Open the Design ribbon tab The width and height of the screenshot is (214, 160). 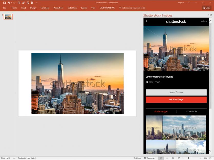33,8
